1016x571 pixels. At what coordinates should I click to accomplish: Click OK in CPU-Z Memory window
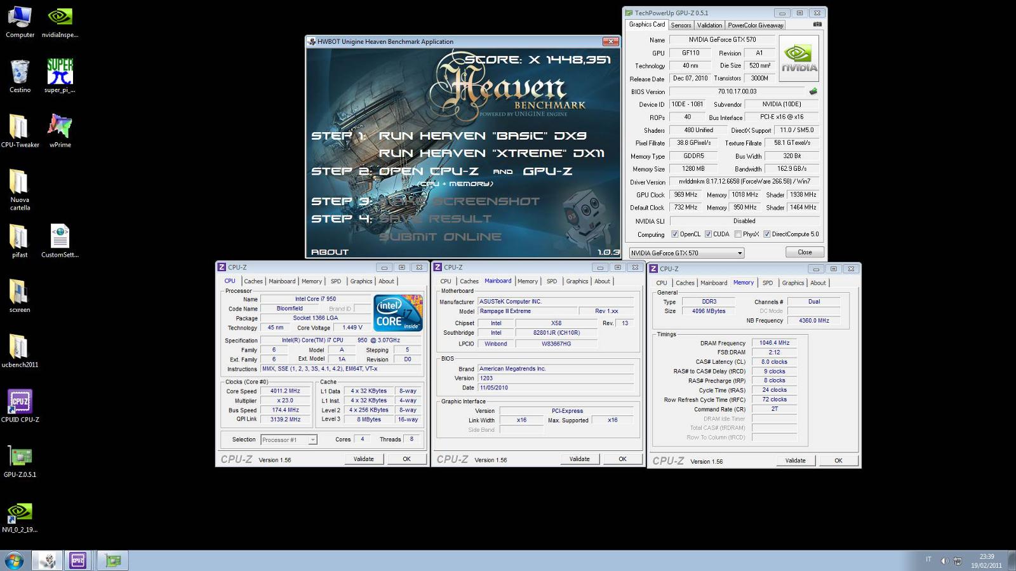838,460
